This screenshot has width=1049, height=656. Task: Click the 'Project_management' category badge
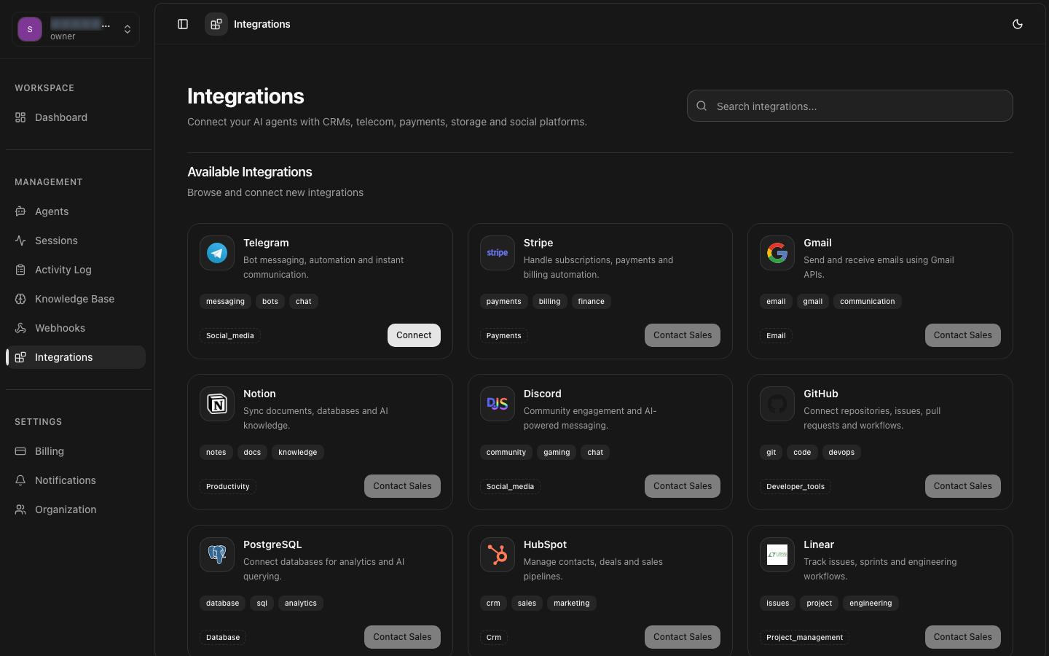[x=804, y=638]
